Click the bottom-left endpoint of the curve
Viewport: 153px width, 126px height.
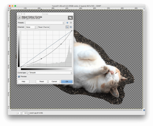pyautogui.click(x=21, y=67)
